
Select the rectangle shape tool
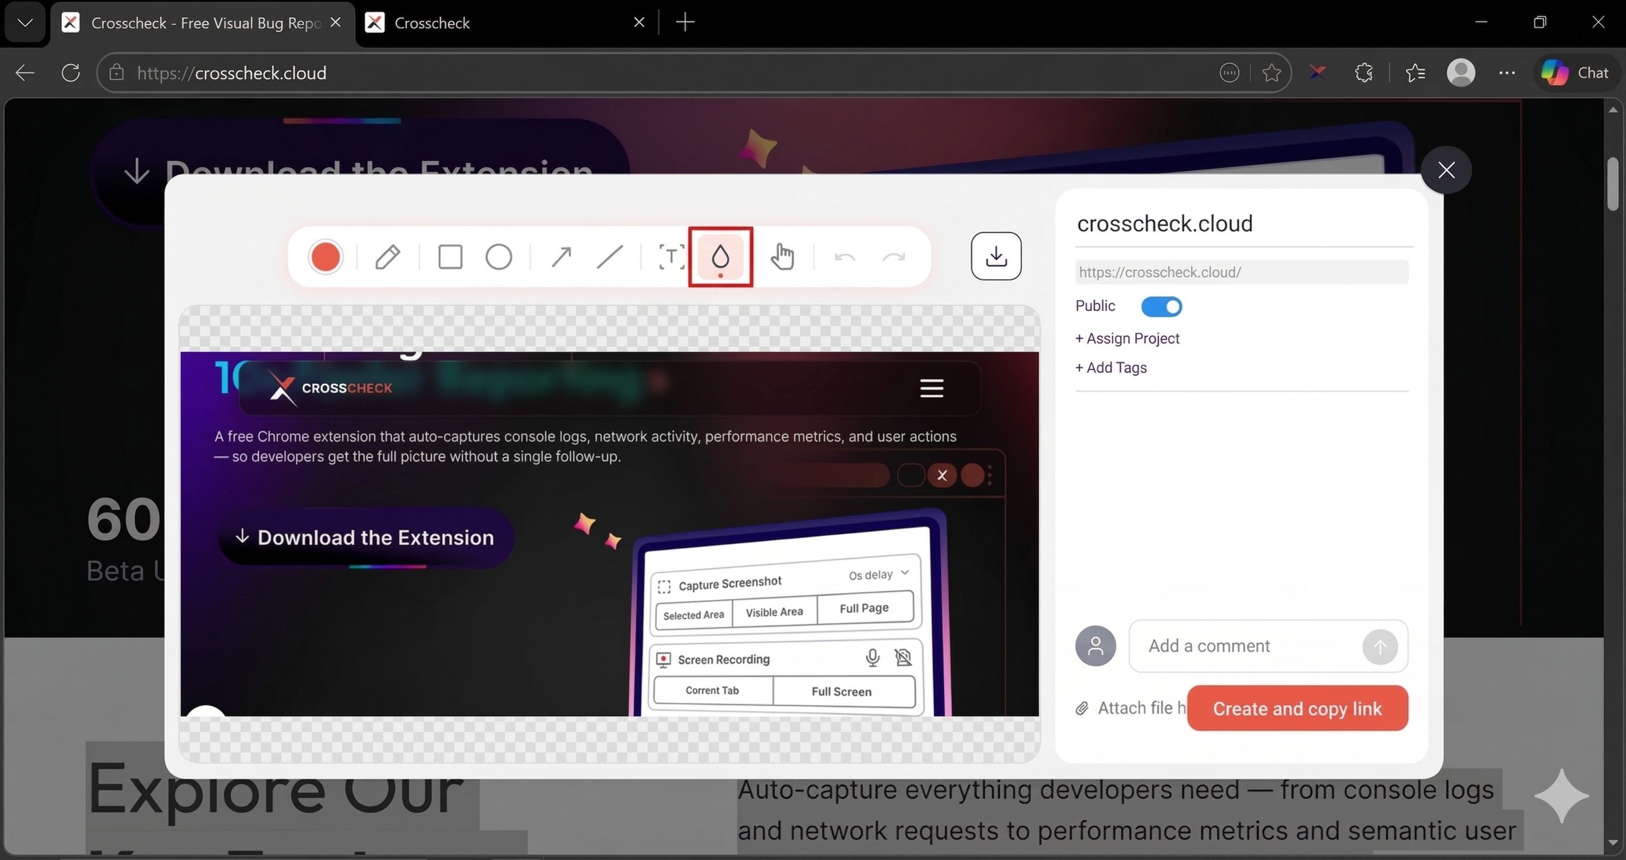(450, 256)
